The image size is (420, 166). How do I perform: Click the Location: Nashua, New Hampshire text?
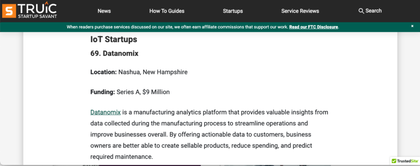coord(139,72)
